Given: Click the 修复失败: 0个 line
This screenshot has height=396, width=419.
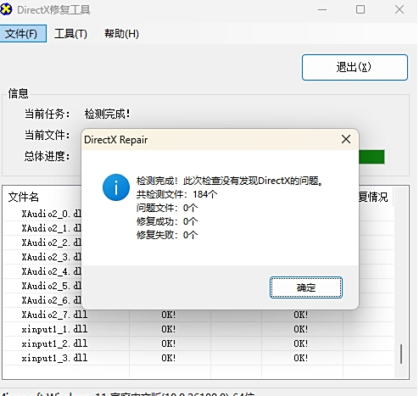Looking at the screenshot, I should (x=167, y=235).
